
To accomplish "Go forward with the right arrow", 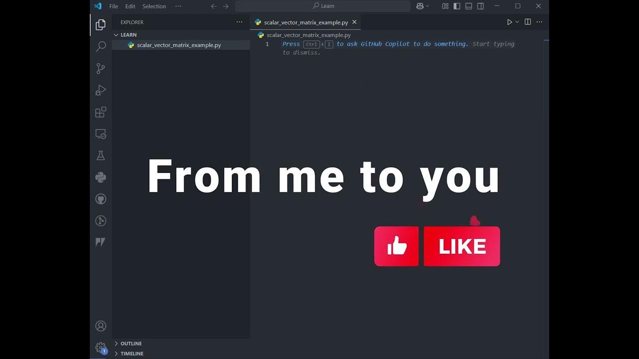I will click(226, 6).
